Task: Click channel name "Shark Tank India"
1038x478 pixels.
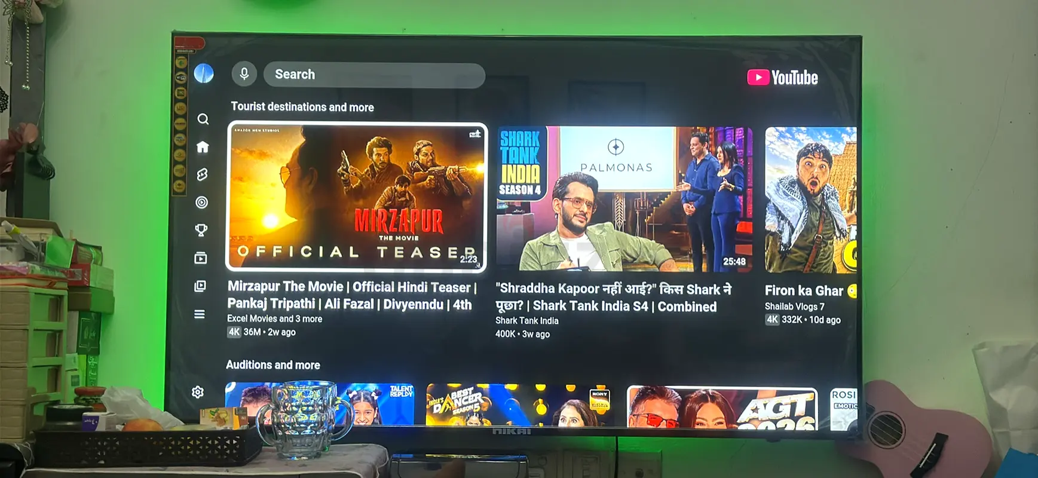Action: 527,321
